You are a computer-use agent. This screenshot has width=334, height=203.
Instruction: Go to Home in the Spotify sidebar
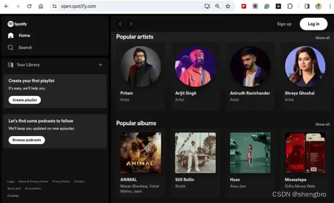(x=19, y=36)
